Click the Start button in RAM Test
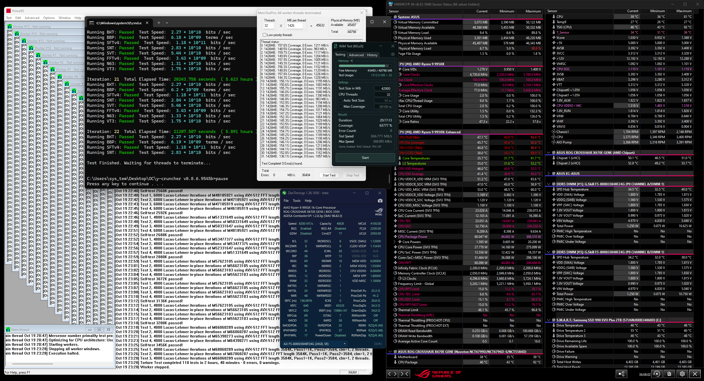This screenshot has height=381, width=704. (x=365, y=158)
